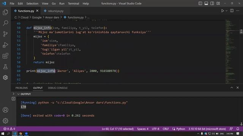Change line endings via CRLF
243x136 pixels.
(166, 129)
